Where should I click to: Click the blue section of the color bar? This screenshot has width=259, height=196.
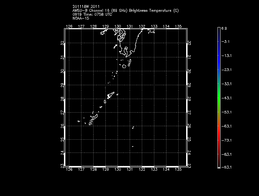219,61
